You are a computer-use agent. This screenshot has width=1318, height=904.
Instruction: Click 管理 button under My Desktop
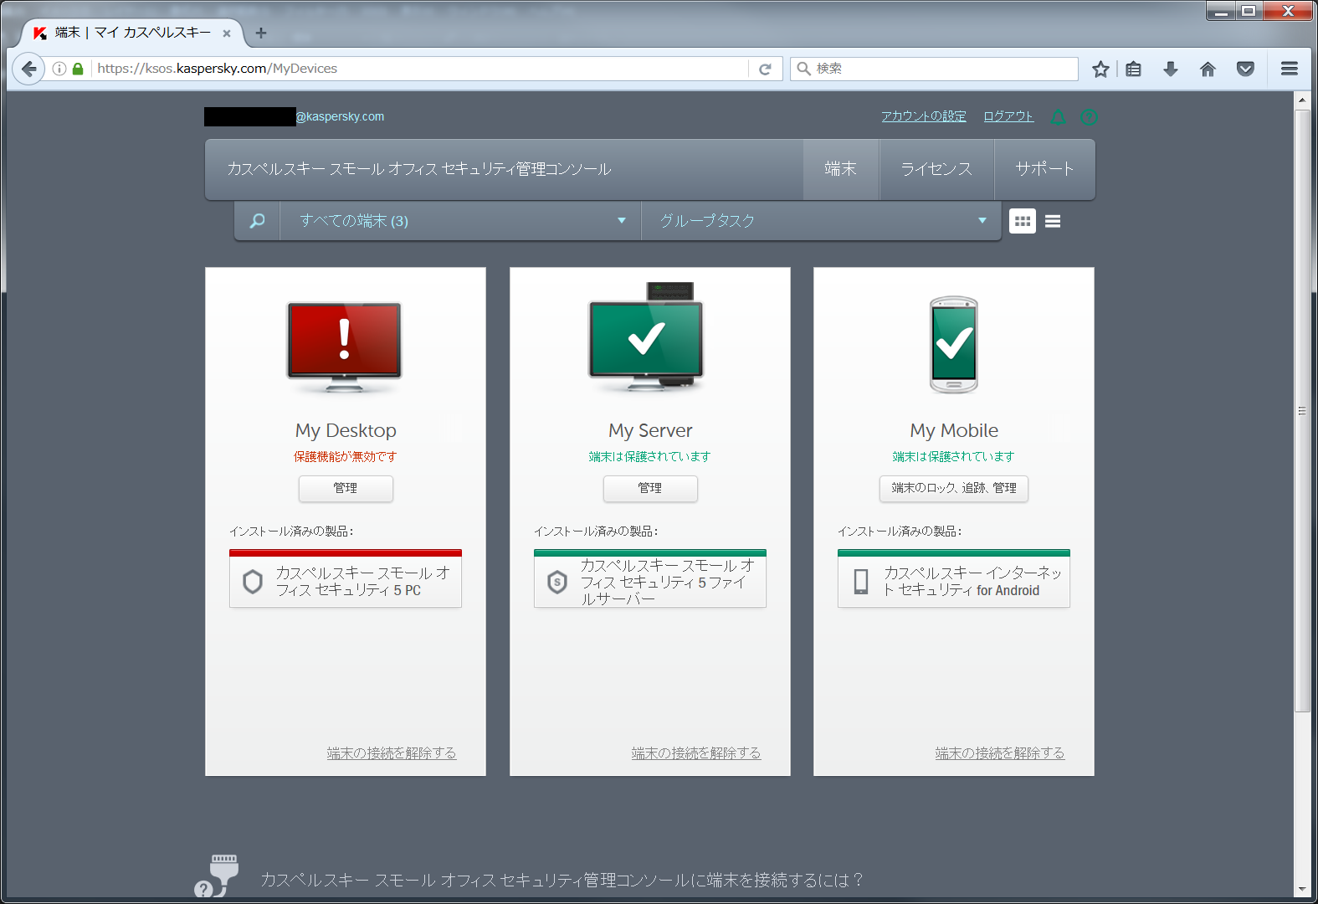pyautogui.click(x=346, y=488)
